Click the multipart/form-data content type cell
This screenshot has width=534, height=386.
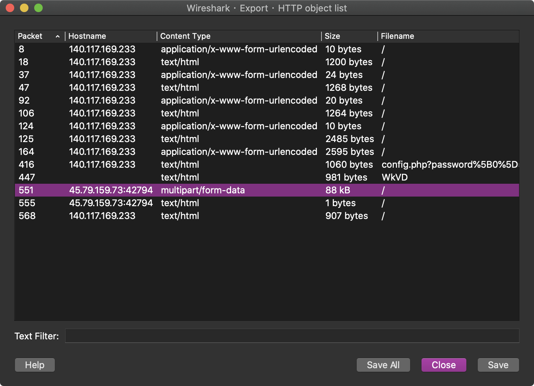coord(203,190)
